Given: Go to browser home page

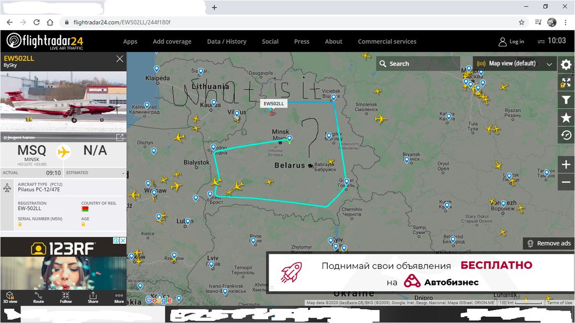Looking at the screenshot, I should click(x=50, y=22).
